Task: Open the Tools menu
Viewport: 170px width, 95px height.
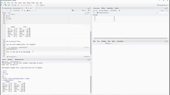Action: [37, 3]
